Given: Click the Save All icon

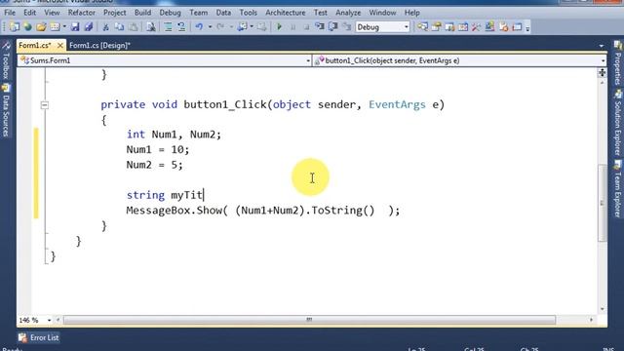Looking at the screenshot, I should coord(89,27).
